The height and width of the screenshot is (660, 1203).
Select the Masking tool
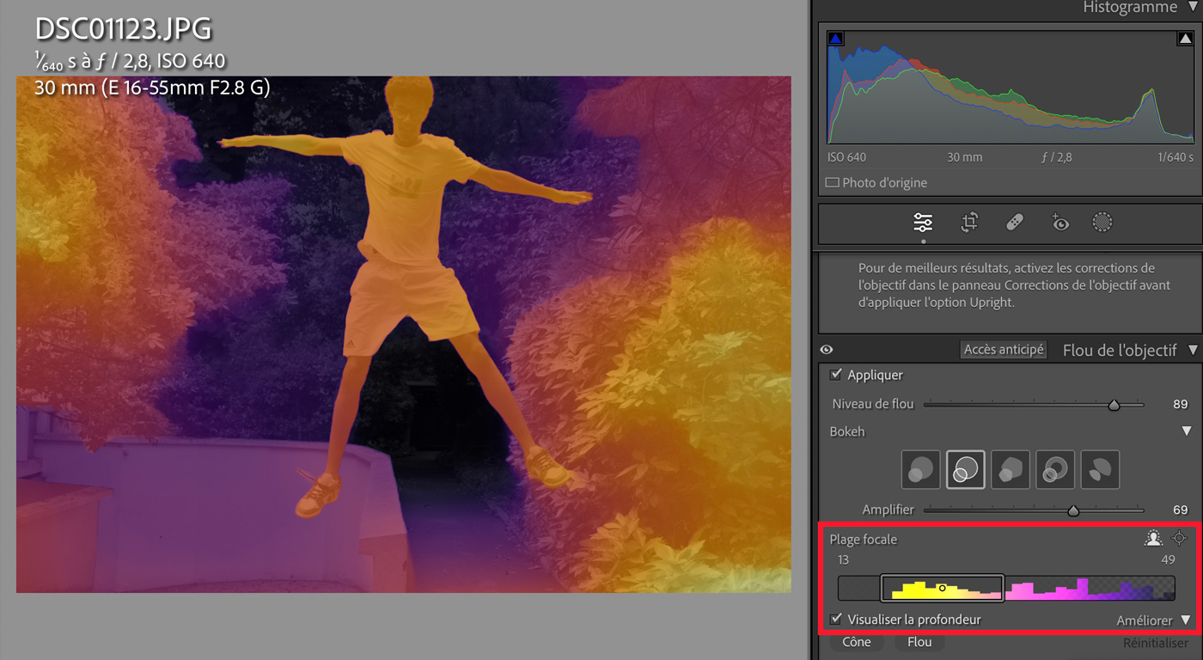[x=1102, y=223]
